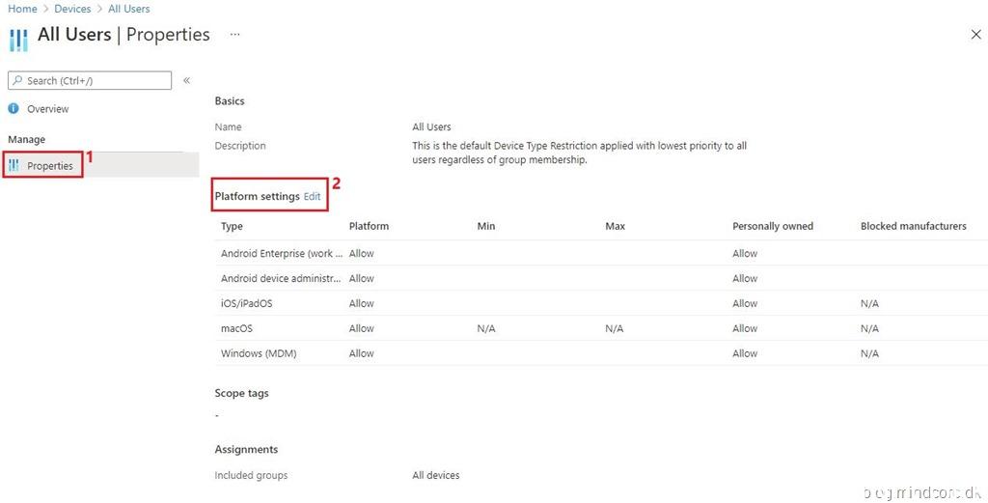This screenshot has width=988, height=503.
Task: Open All Users breadcrumb link
Action: click(128, 9)
